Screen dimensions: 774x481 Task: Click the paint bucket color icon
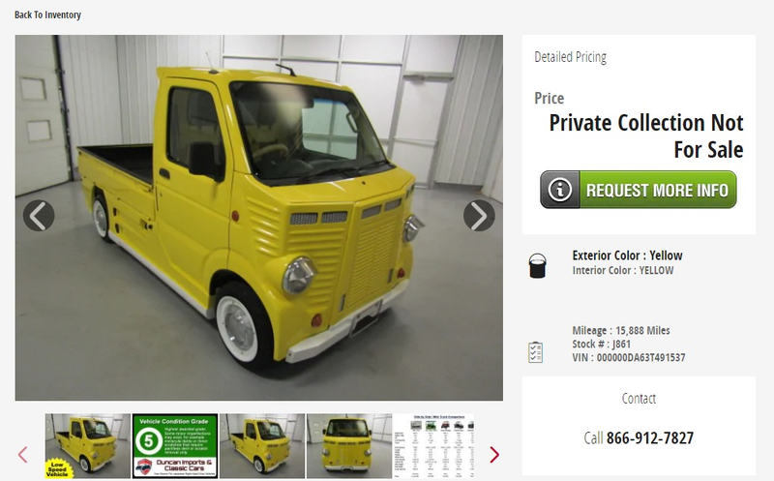click(537, 266)
